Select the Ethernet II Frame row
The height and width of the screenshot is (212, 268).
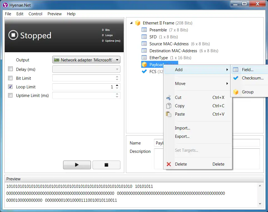164,23
